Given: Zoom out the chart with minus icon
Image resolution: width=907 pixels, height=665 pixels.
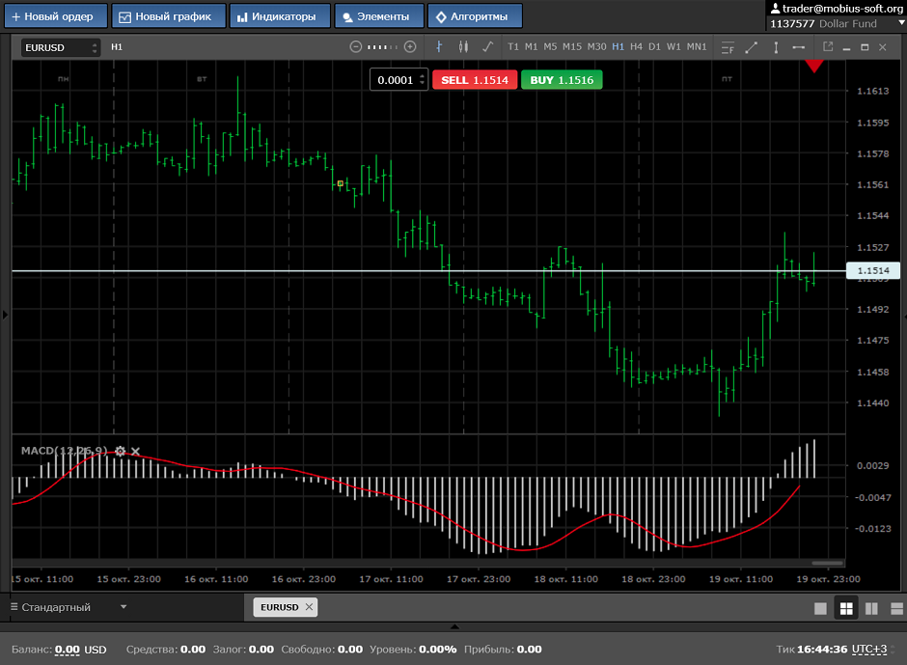Looking at the screenshot, I should coord(356,47).
